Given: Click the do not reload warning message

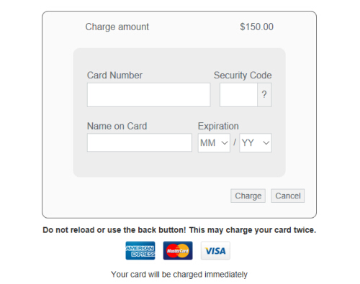Looking at the screenshot, I should [179, 230].
